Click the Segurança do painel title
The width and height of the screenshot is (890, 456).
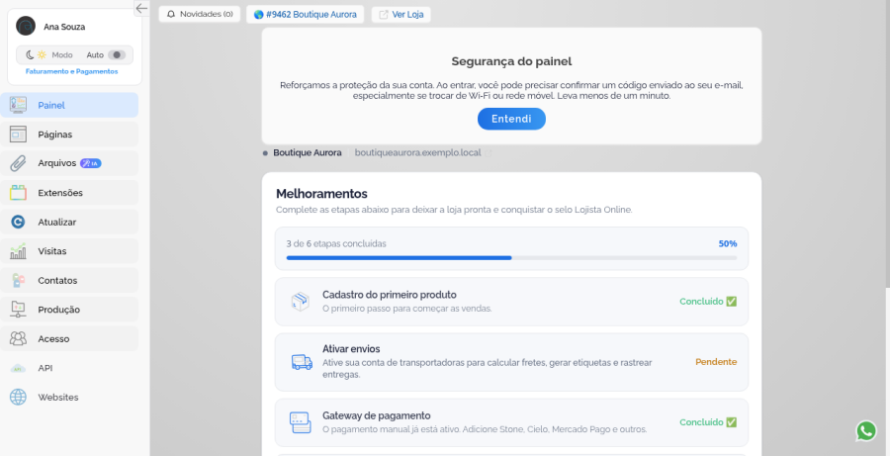pos(511,61)
